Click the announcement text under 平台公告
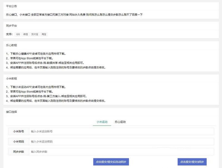The width and height of the screenshot is (222, 168). 74,14
